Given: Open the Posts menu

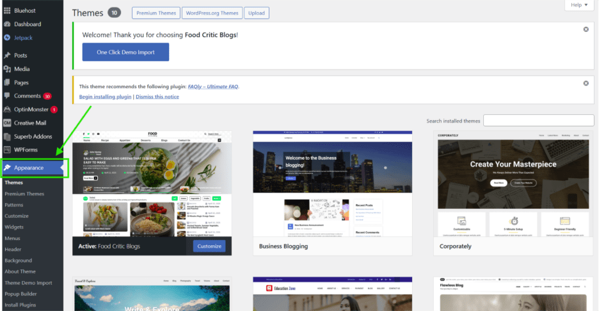Looking at the screenshot, I should 20,56.
